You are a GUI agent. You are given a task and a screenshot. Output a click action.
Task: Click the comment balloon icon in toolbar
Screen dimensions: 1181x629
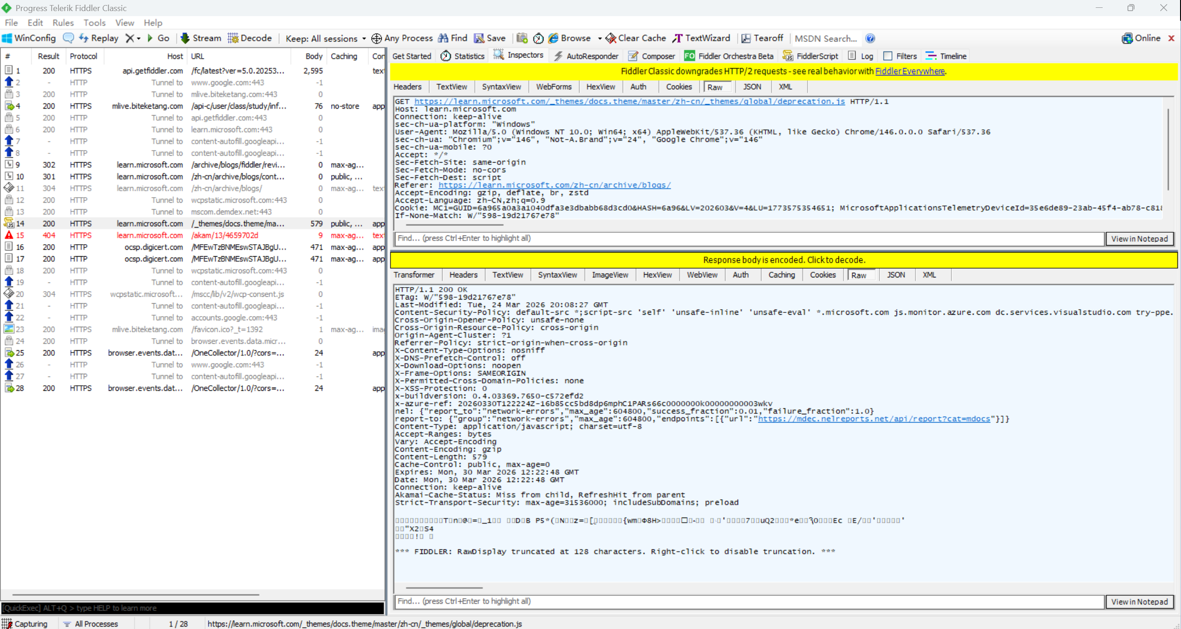(x=68, y=38)
